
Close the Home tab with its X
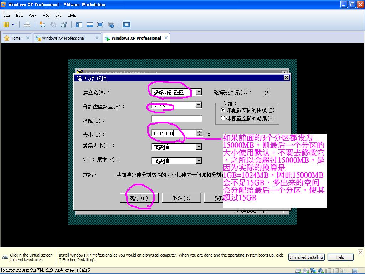tap(28, 38)
